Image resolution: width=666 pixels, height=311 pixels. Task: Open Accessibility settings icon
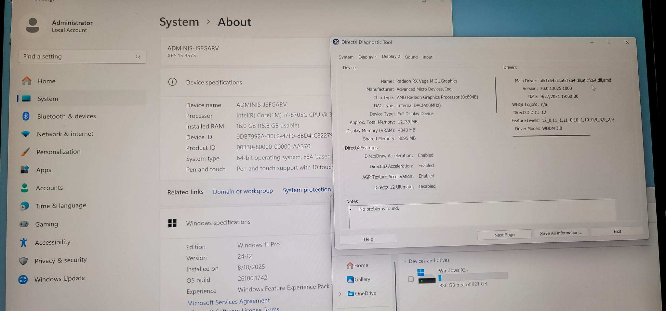click(x=23, y=242)
